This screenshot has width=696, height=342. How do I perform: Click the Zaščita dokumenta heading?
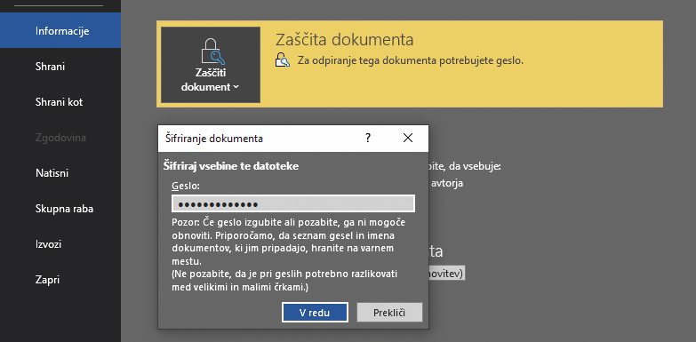tap(345, 39)
